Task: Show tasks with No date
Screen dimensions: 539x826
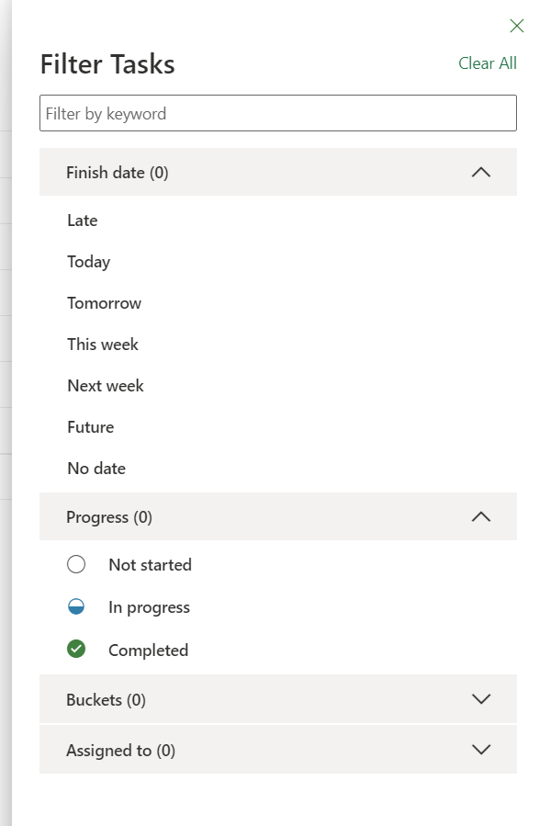Action: pyautogui.click(x=96, y=469)
